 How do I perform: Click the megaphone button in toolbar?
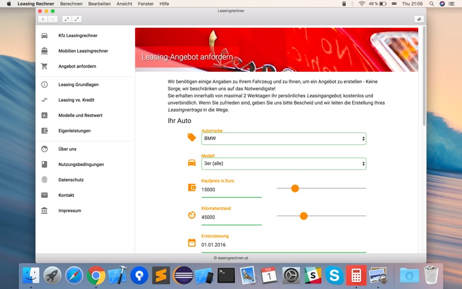coord(419,19)
